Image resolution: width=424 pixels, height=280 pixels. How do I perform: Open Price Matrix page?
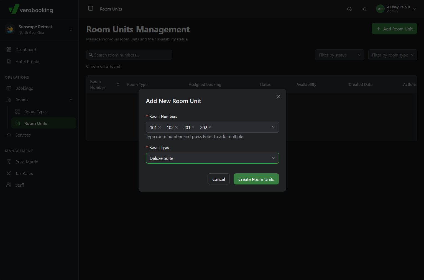point(39,162)
